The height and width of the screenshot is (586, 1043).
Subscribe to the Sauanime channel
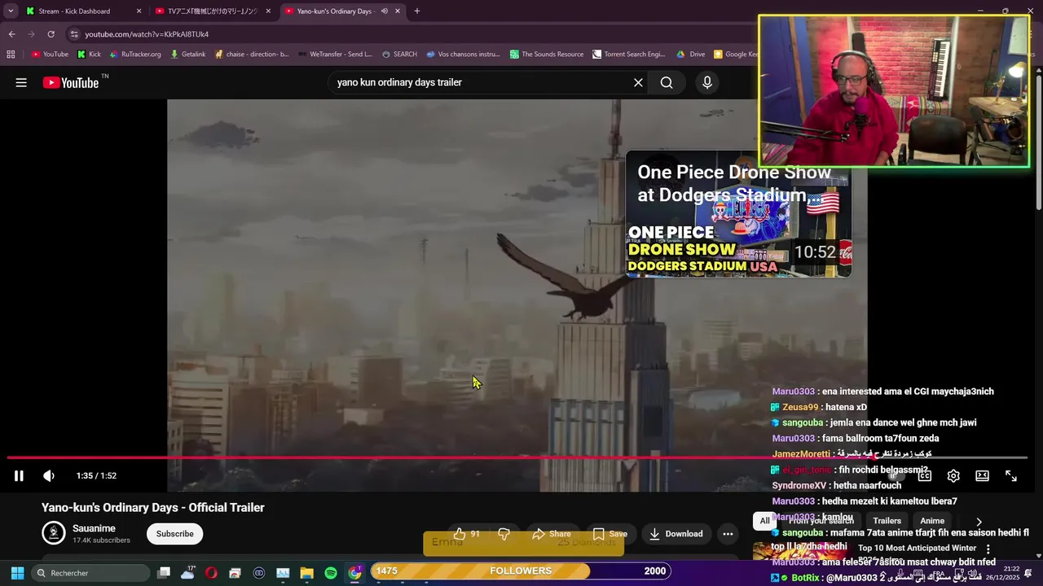(x=175, y=534)
